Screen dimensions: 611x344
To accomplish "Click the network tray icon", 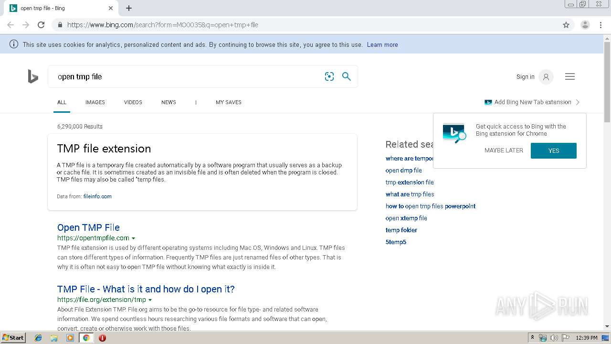I will pyautogui.click(x=543, y=338).
